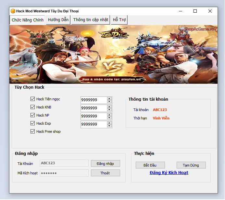Viewport: 225px width, 200px height.
Task: Switch to the Chức Năng Chính tab
Action: pyautogui.click(x=27, y=20)
